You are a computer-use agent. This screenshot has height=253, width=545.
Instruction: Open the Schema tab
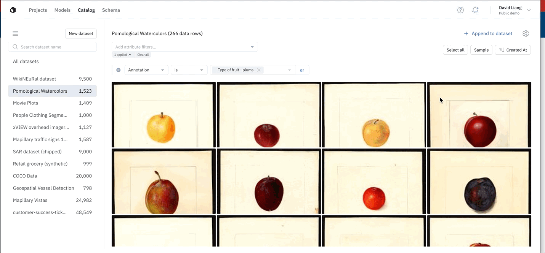(111, 10)
